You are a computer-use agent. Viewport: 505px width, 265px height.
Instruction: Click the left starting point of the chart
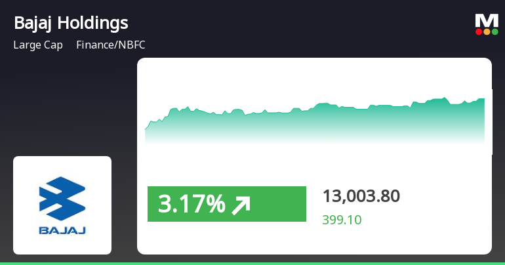146,129
